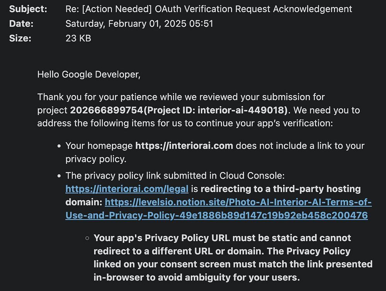Viewport: 386px width, 291px height.
Task: Click the "Size:" header label
Action: [20, 38]
